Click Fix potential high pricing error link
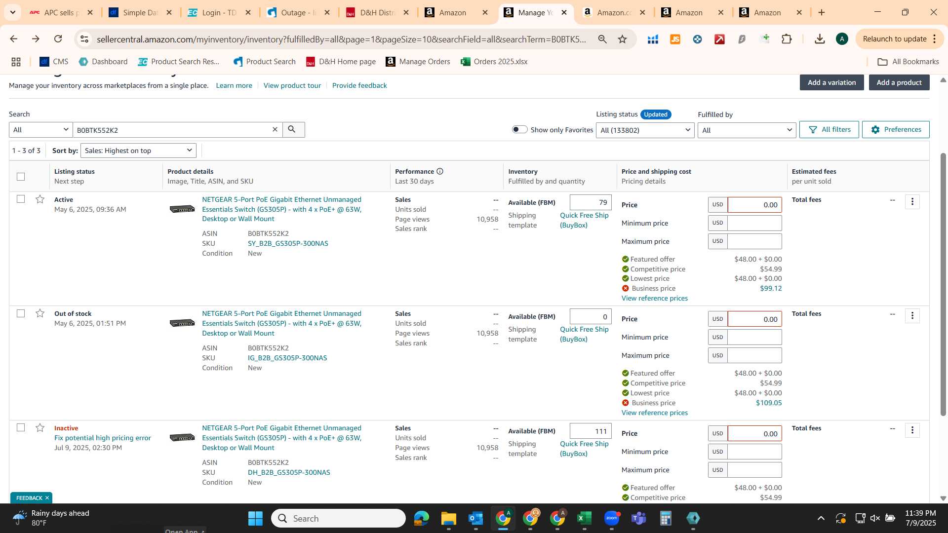Image resolution: width=948 pixels, height=533 pixels. point(103,438)
